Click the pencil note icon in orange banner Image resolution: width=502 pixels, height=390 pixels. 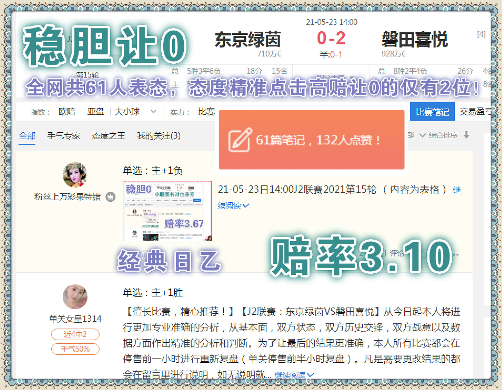[240, 140]
